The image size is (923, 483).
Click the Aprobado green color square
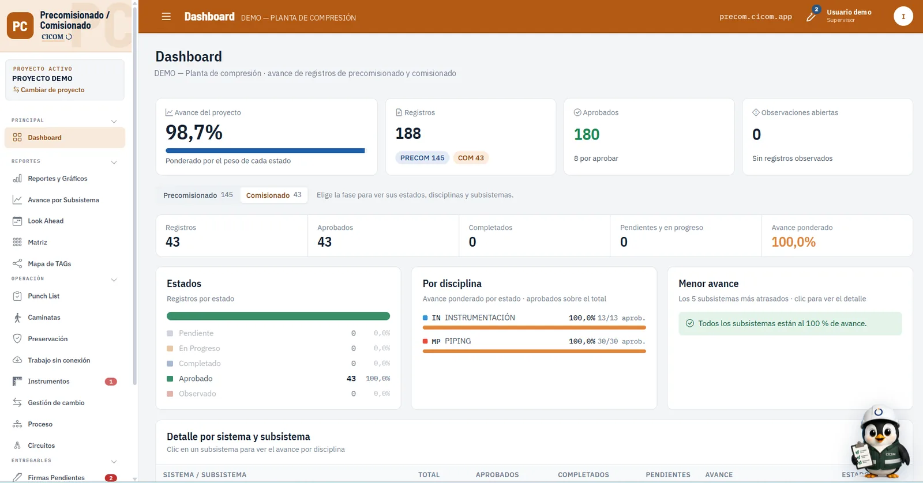click(x=170, y=379)
